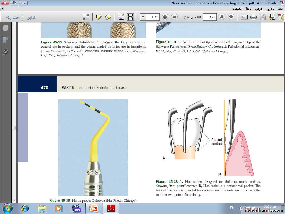Open the تعليق (Comment) pane
This screenshot has width=285, height=214.
click(x=31, y=17)
